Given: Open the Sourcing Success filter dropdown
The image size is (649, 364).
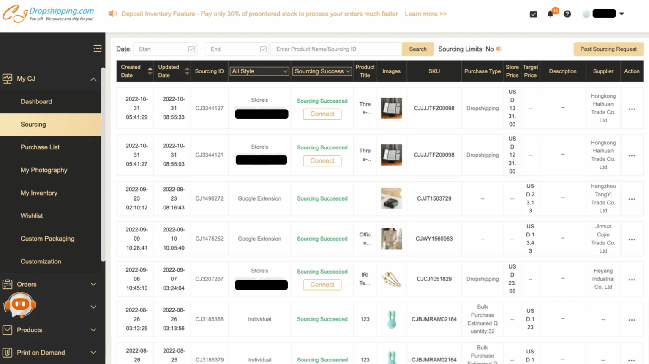Looking at the screenshot, I should pos(322,71).
